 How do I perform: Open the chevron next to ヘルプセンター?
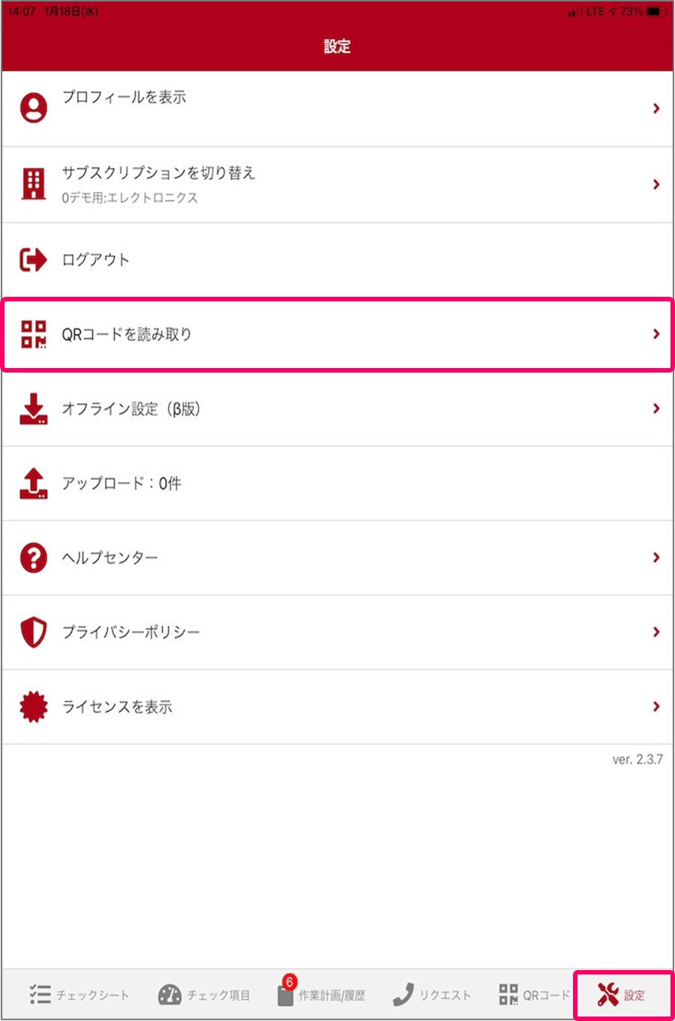656,557
